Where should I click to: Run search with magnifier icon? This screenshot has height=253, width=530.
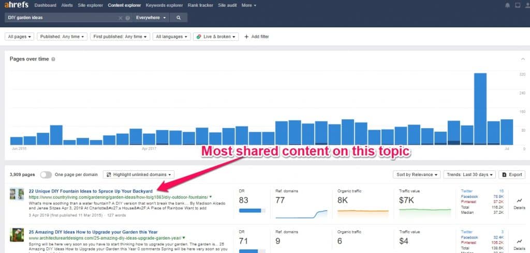(179, 18)
